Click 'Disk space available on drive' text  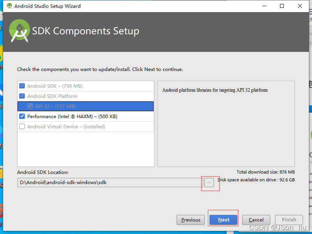pyautogui.click(x=256, y=180)
